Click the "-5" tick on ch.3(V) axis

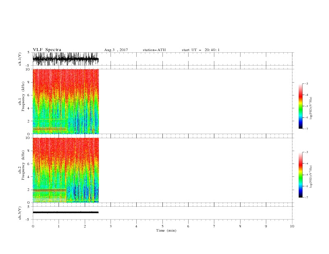click(28, 220)
